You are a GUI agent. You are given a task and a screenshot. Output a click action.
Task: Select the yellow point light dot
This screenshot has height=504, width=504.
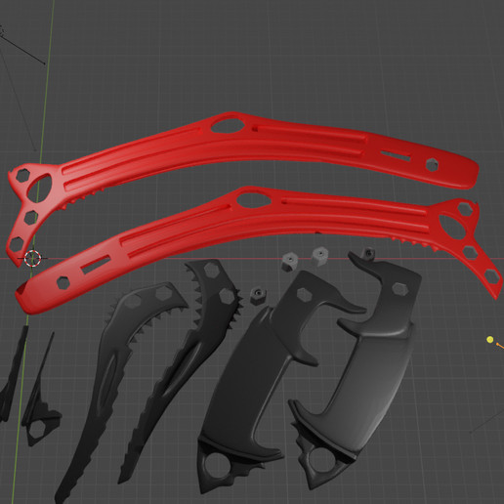490,340
